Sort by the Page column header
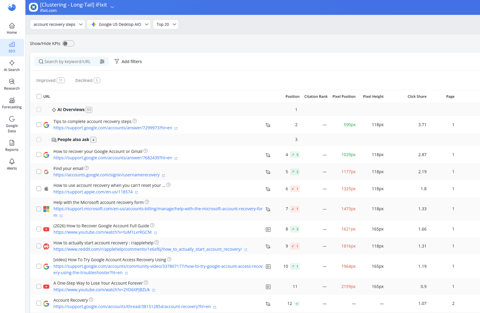The width and height of the screenshot is (480, 313). (x=450, y=96)
